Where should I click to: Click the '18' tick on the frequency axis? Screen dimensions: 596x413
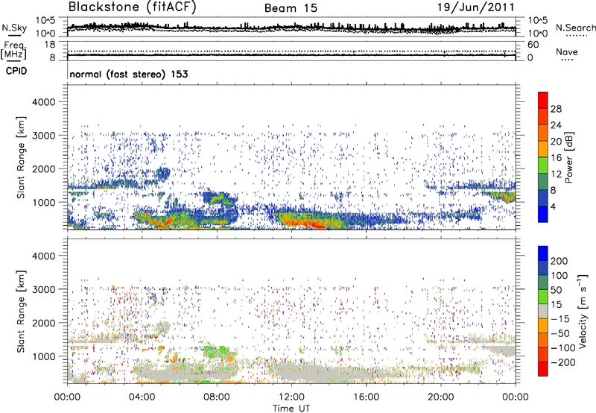point(50,45)
